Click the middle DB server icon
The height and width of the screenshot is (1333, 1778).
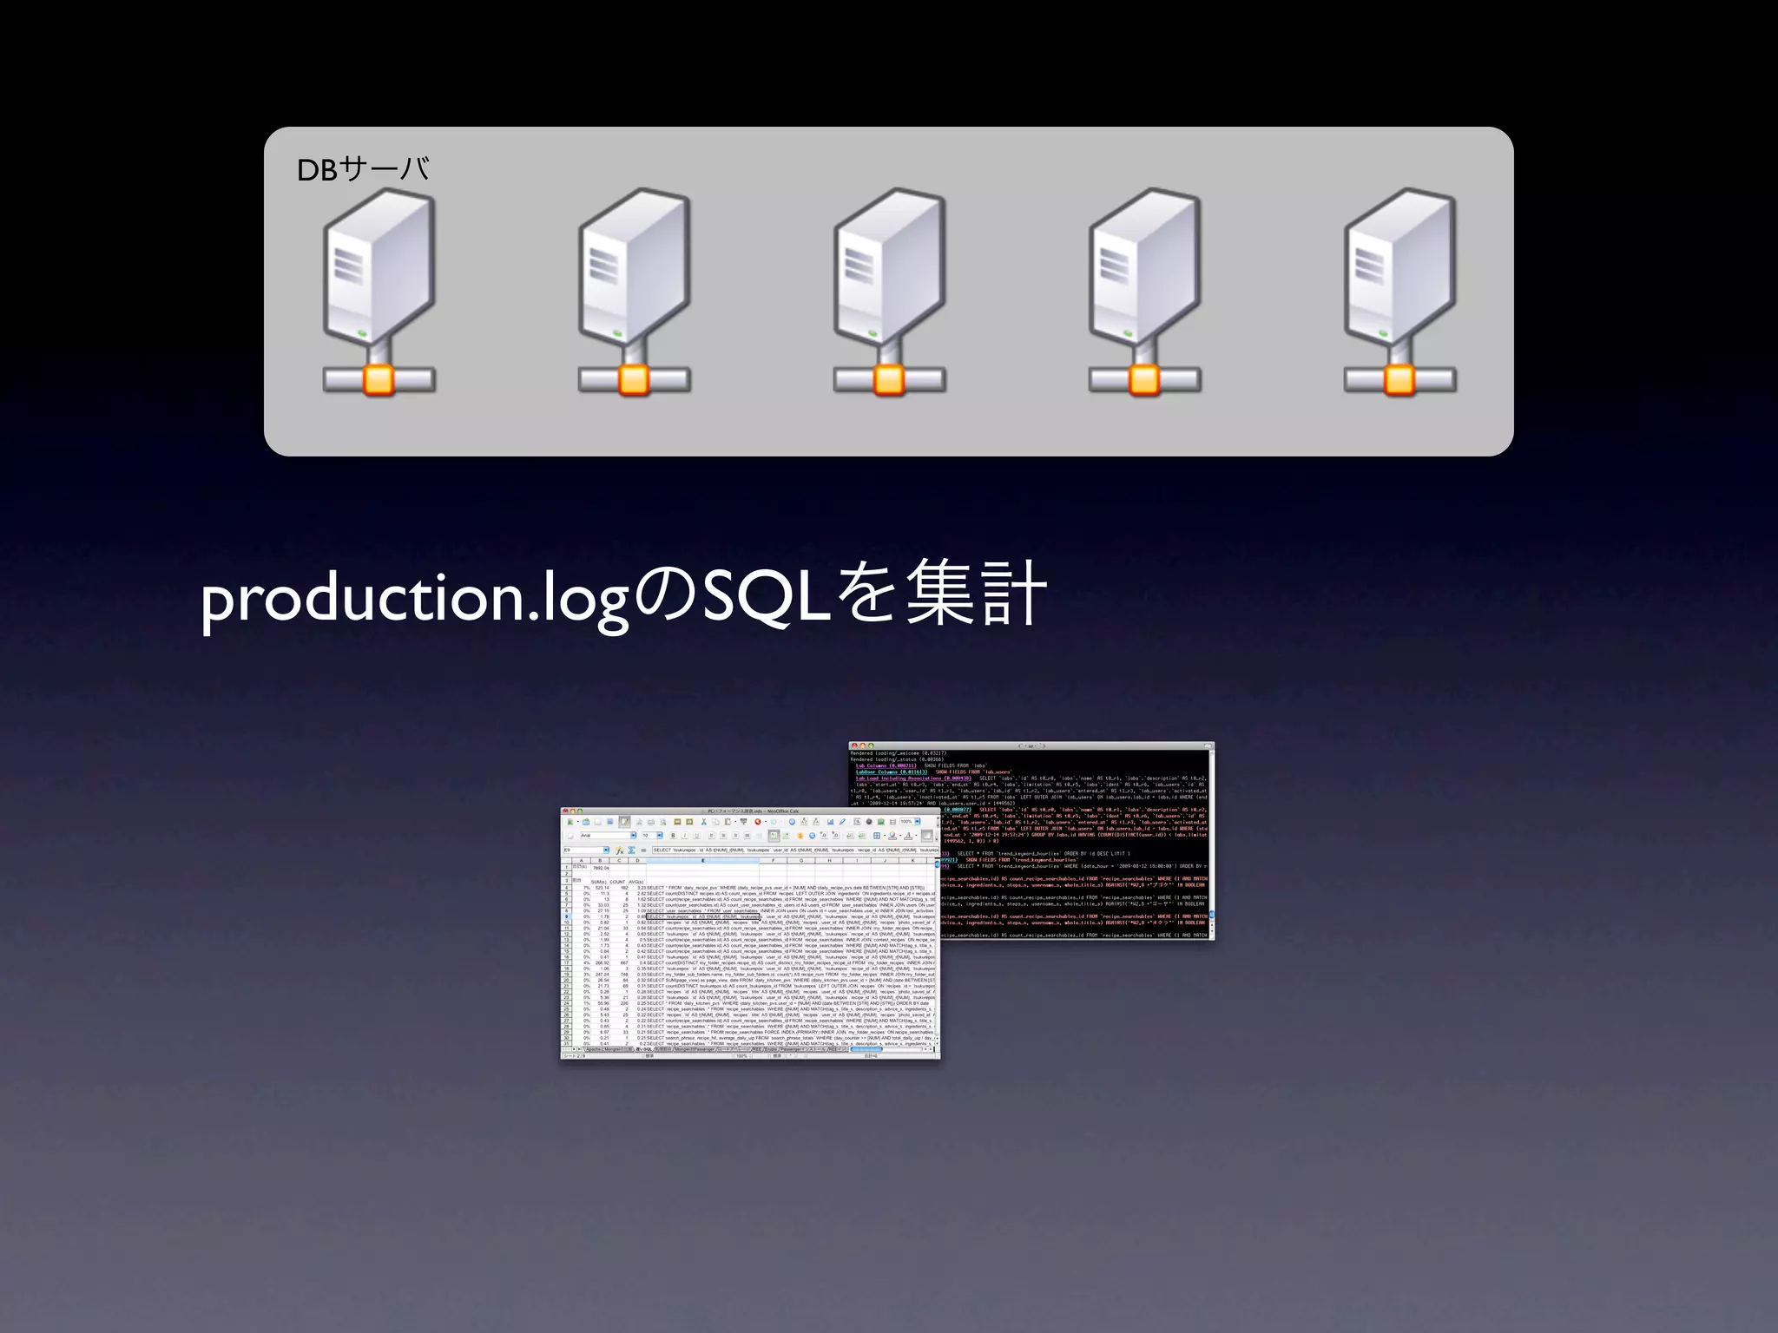889,292
